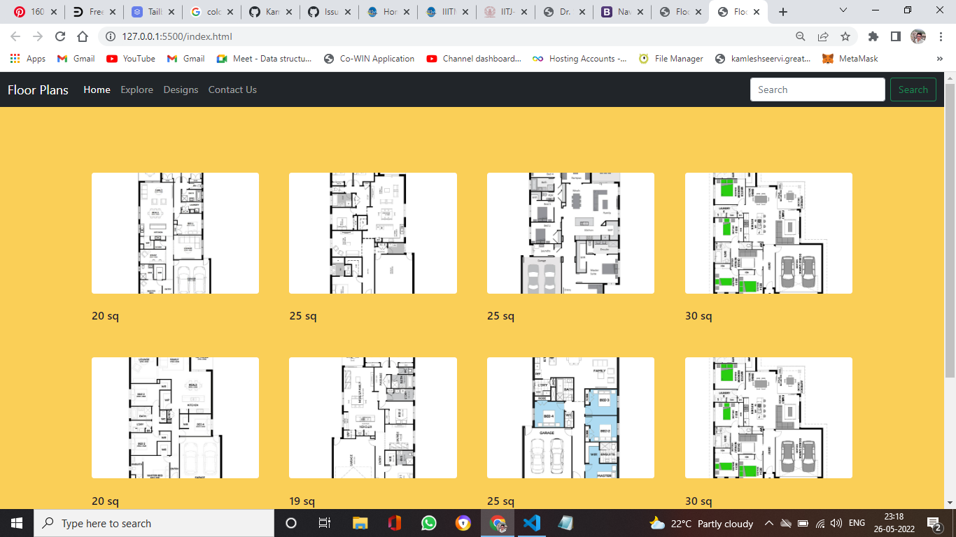The width and height of the screenshot is (956, 537).
Task: Open the Designs page link
Action: coord(181,89)
